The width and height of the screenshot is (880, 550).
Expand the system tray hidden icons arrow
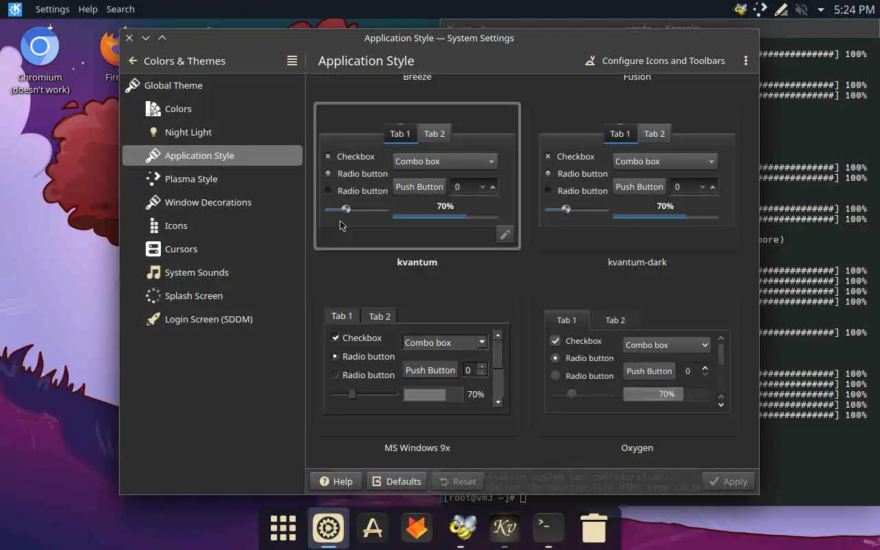pyautogui.click(x=820, y=10)
